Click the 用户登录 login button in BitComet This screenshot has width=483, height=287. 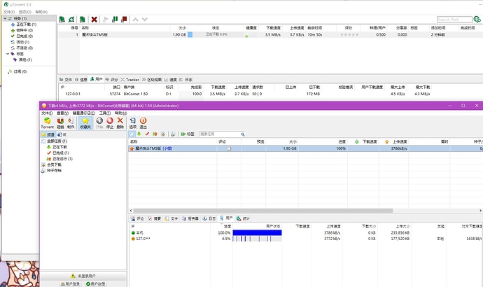click(70, 284)
